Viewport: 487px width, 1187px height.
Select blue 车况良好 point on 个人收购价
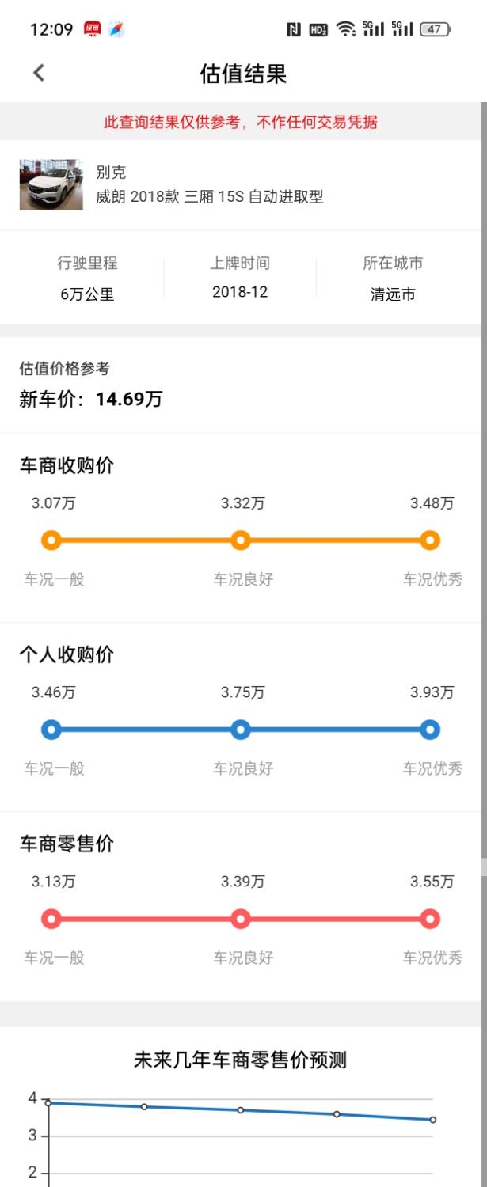pos(241,730)
